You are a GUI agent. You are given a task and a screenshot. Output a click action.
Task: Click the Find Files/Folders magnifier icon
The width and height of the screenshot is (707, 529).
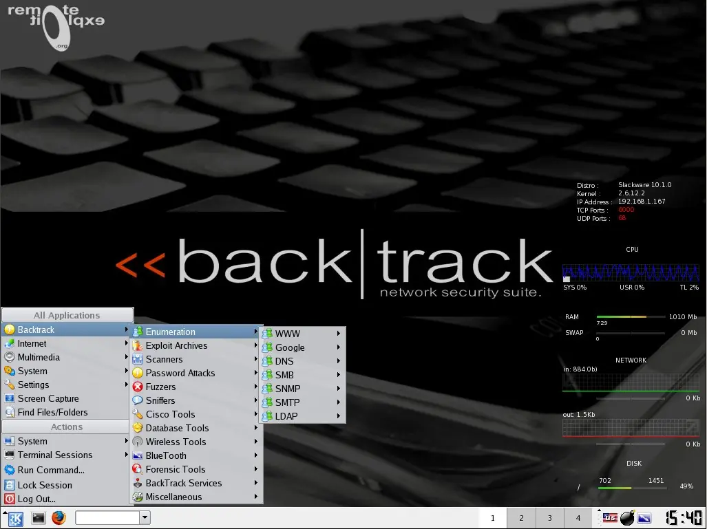10,412
